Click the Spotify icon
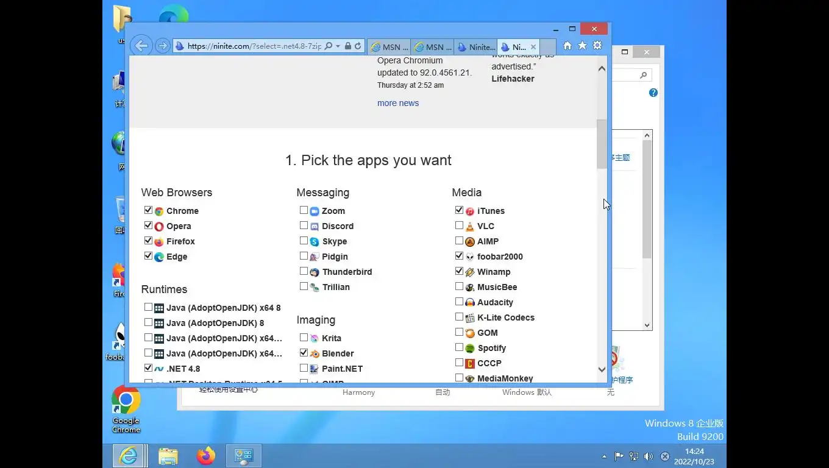This screenshot has width=829, height=468. pos(470,348)
